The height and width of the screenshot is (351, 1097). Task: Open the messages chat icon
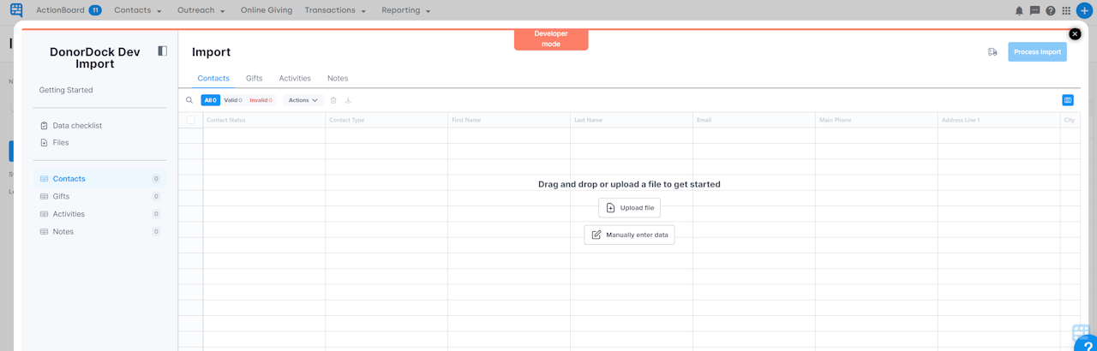[x=1034, y=11]
